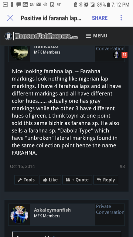The image size is (133, 237).
Task: Open the Oct 16, 2014 date link
Action: [x=23, y=167]
